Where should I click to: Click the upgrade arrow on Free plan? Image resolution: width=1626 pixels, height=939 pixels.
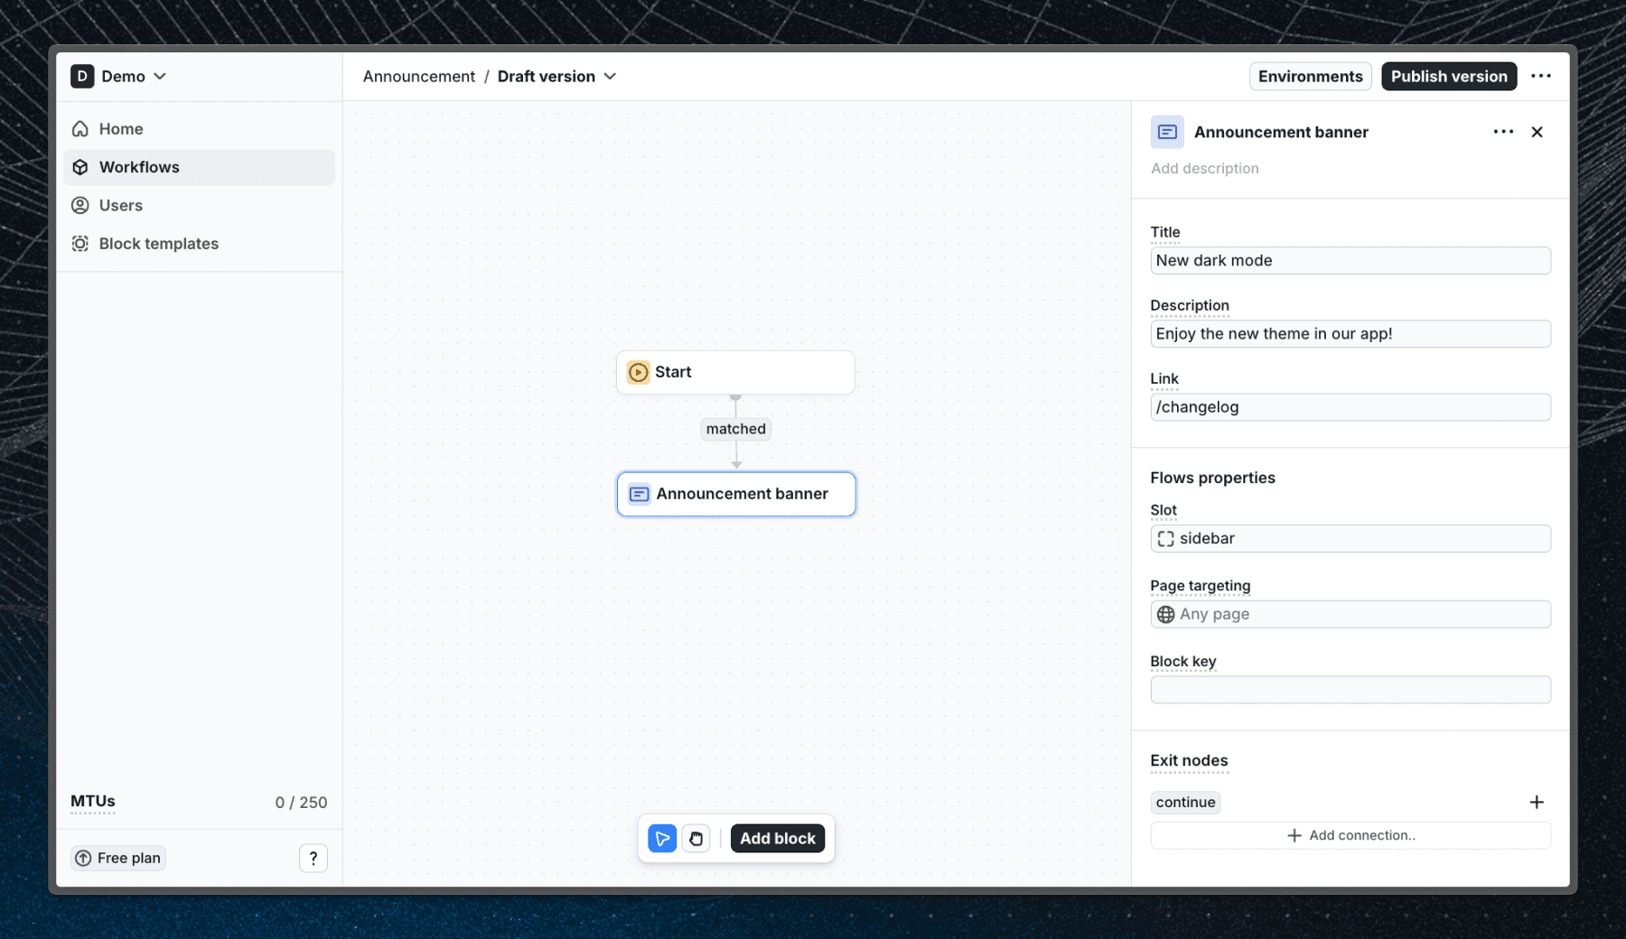click(82, 858)
